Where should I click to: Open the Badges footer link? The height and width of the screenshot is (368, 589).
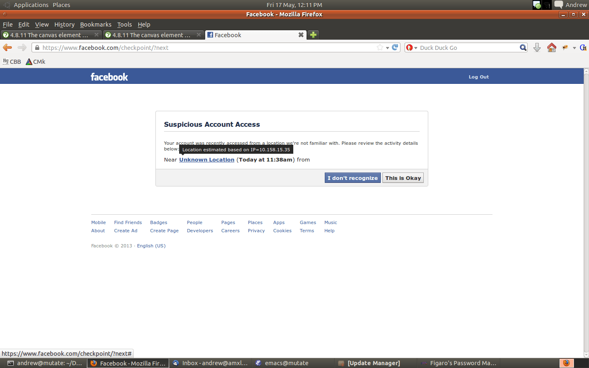tap(159, 222)
